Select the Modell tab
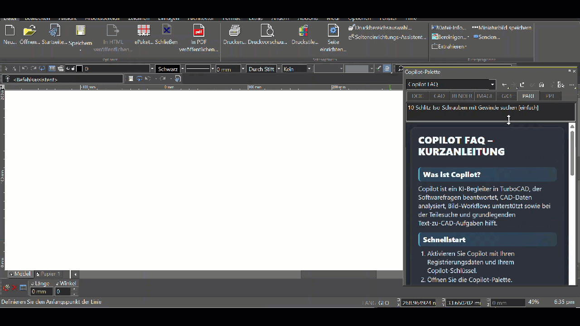The image size is (580, 326). pos(20,274)
